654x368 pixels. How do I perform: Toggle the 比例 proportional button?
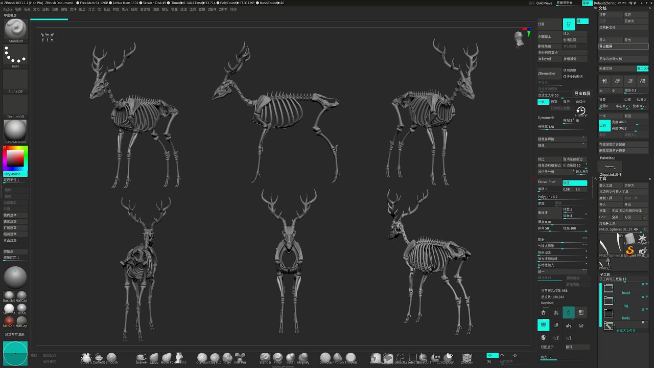(x=604, y=125)
